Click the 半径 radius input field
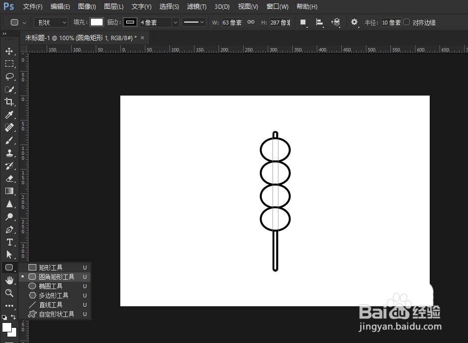This screenshot has height=343, width=468. [x=391, y=23]
